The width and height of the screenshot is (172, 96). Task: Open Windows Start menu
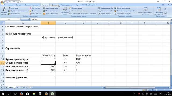tap(3, 94)
